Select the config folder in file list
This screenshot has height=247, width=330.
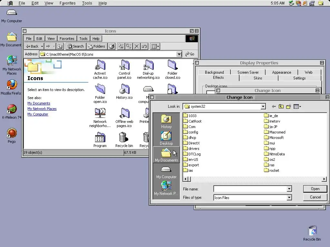pyautogui.click(x=191, y=132)
